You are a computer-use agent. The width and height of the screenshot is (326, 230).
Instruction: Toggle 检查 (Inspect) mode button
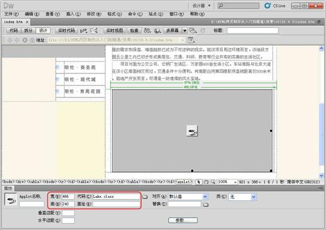(x=134, y=30)
